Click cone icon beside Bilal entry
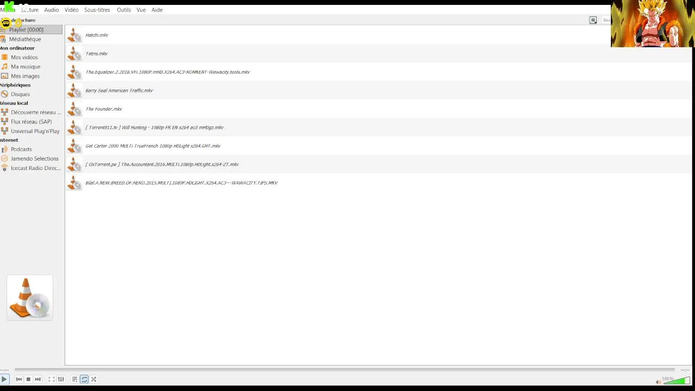 click(74, 183)
